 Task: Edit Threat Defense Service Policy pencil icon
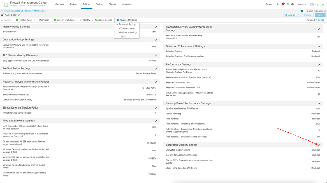click(x=156, y=107)
